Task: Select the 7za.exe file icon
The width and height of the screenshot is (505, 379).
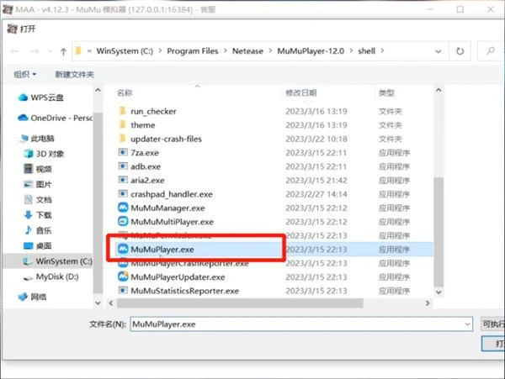Action: (123, 153)
